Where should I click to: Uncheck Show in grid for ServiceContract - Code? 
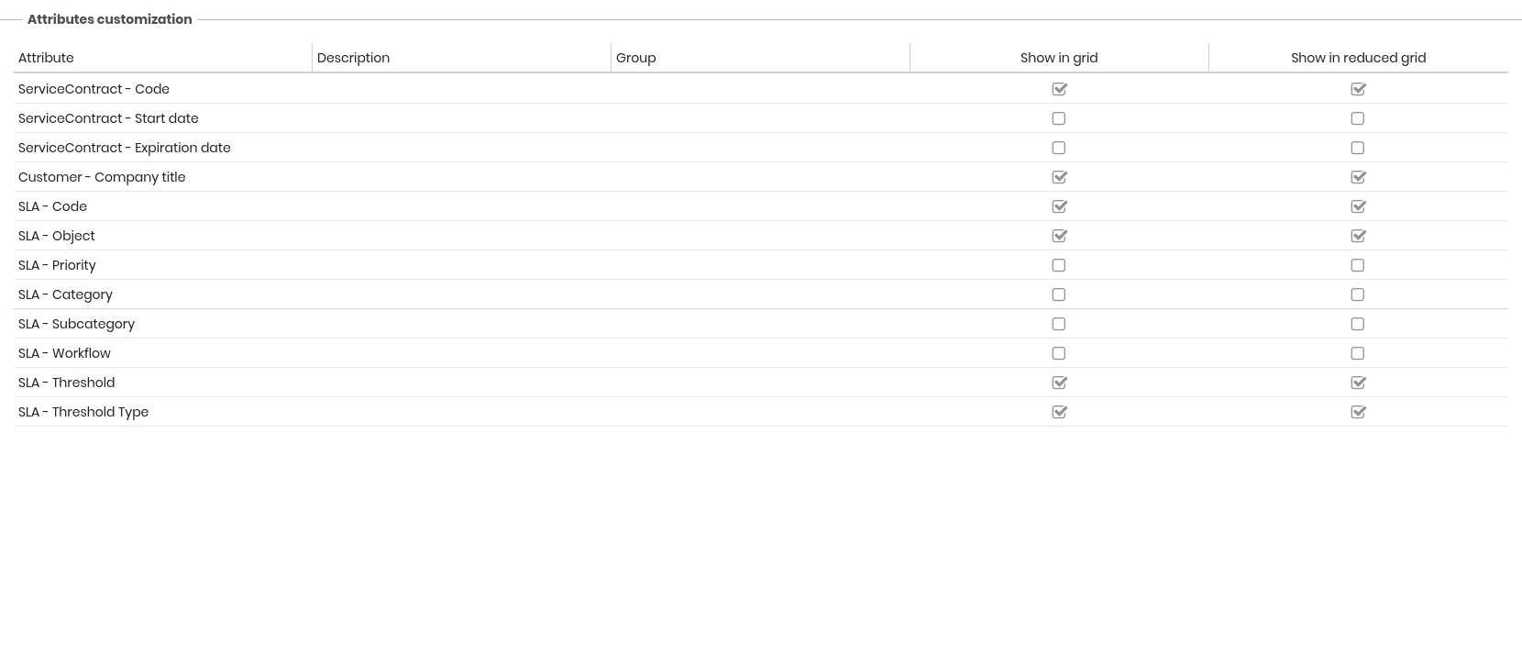click(x=1059, y=89)
